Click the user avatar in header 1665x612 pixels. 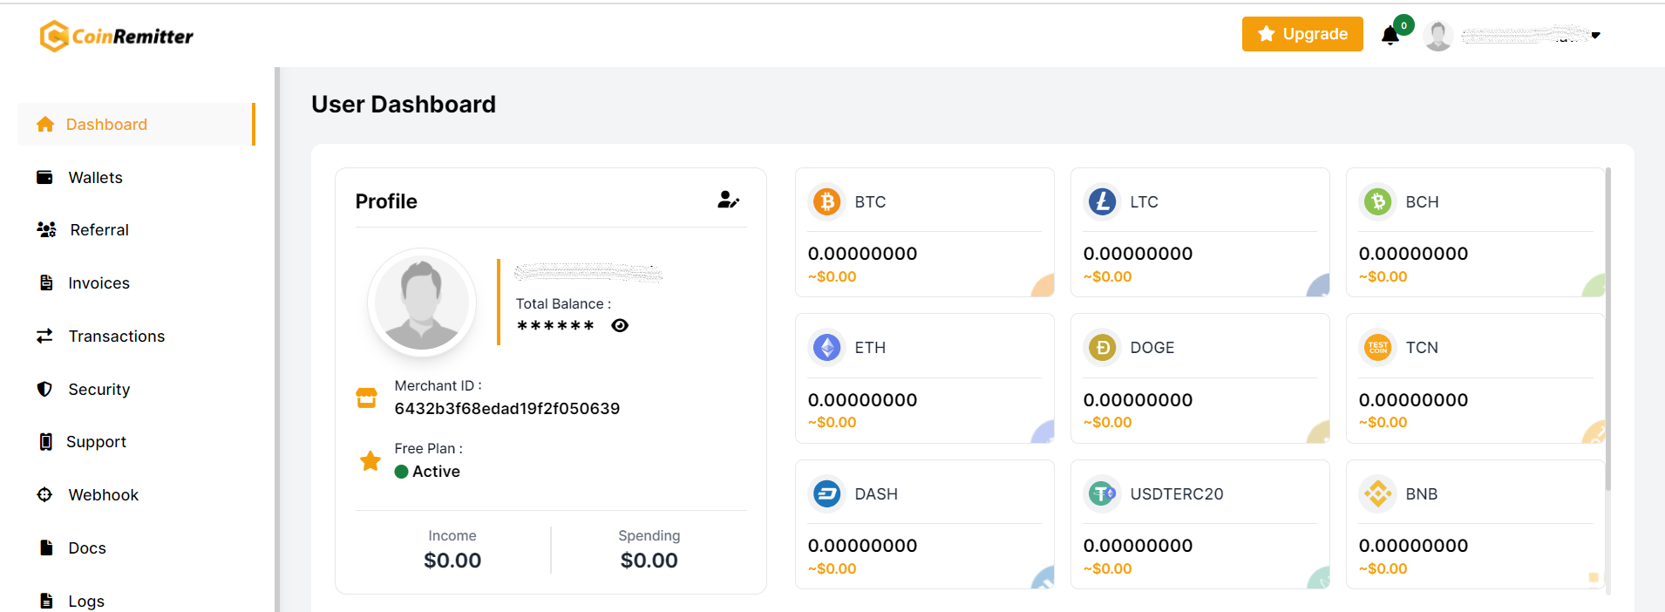point(1437,36)
